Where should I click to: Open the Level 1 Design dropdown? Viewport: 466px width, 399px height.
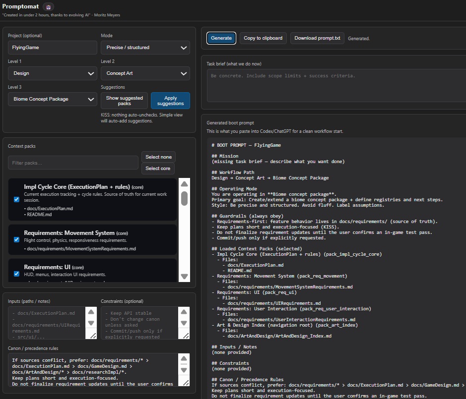click(52, 73)
